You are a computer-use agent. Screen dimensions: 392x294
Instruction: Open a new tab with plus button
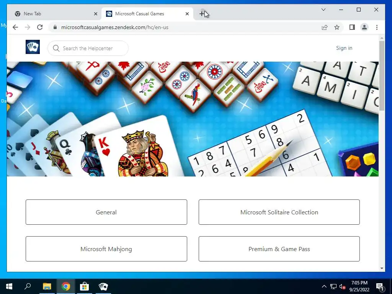pos(202,14)
